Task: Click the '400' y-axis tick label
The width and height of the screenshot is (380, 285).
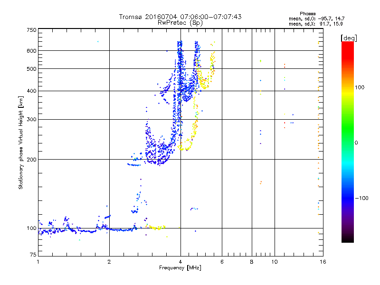Action: tap(31, 91)
